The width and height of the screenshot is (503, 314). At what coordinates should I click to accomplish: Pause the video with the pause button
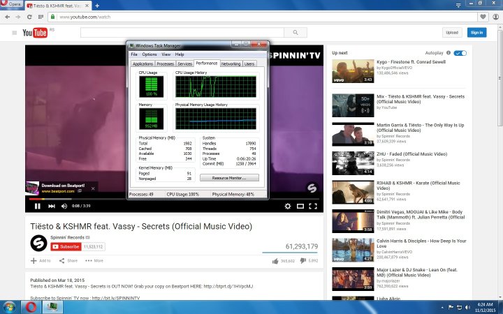[x=38, y=206]
